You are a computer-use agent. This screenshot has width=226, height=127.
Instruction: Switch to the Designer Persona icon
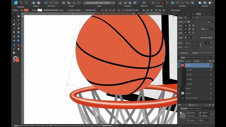click(16, 3)
